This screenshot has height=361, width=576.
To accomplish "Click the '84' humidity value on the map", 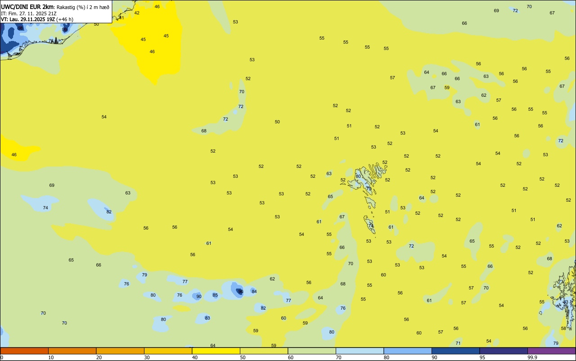I will click(x=254, y=291).
